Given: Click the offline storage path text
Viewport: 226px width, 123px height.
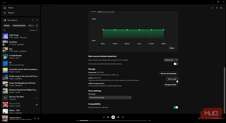Looking at the screenshot, I should pos(105,86).
